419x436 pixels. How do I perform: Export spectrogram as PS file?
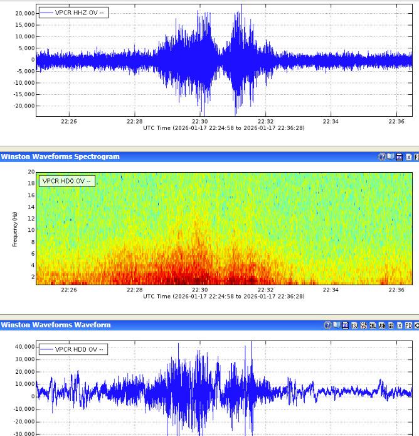pyautogui.click(x=399, y=157)
